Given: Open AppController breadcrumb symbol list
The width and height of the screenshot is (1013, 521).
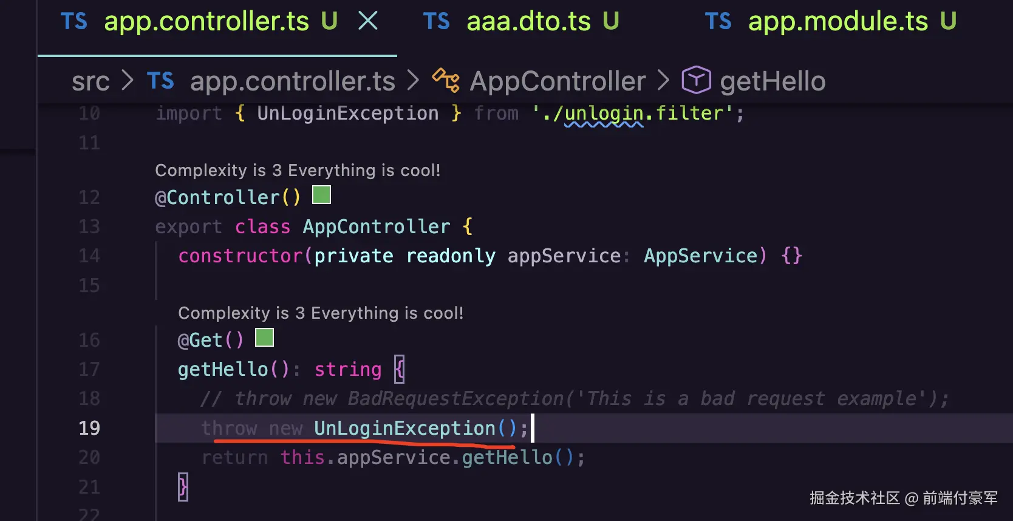Looking at the screenshot, I should click(557, 81).
